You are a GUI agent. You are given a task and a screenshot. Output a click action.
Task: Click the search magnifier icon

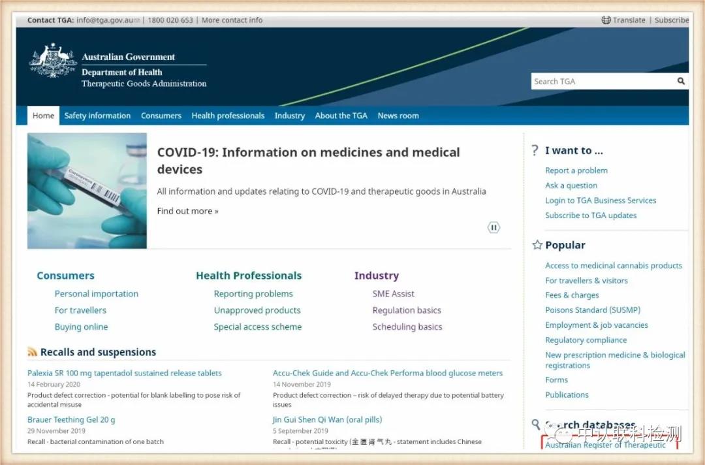click(x=681, y=82)
